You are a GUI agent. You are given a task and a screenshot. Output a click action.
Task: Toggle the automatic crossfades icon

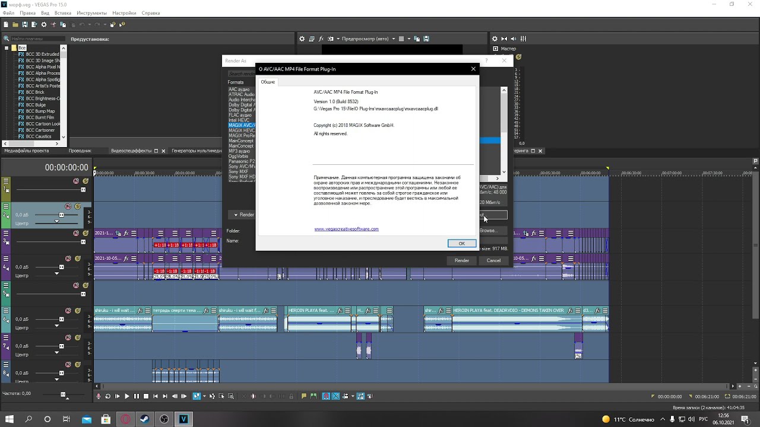pyautogui.click(x=335, y=396)
